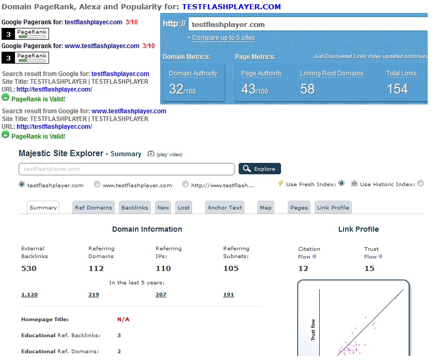Switch to the Pages tab

pos(299,207)
